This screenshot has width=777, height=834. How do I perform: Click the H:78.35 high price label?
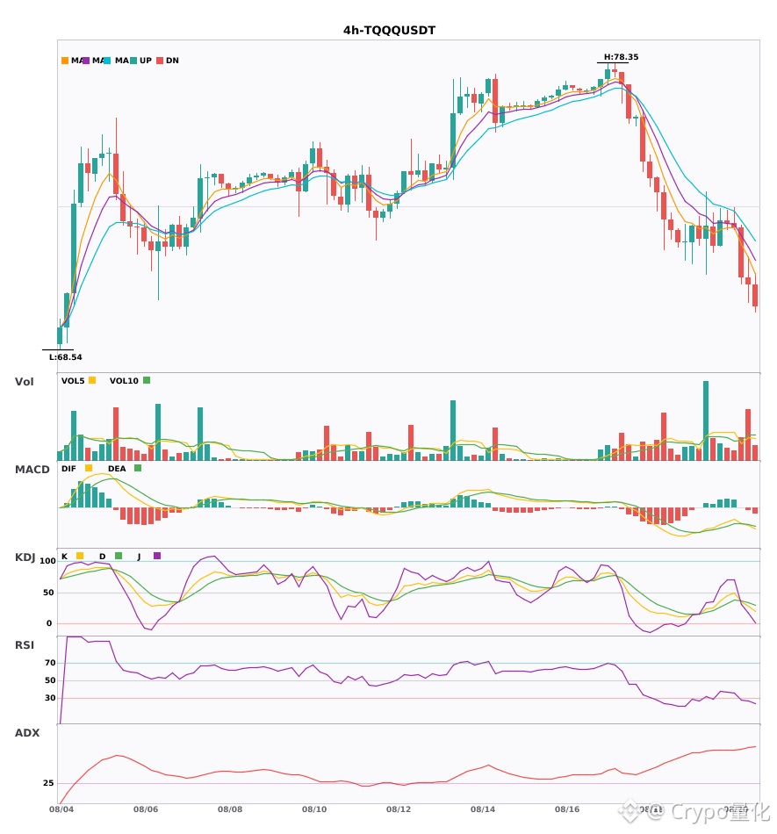(622, 57)
